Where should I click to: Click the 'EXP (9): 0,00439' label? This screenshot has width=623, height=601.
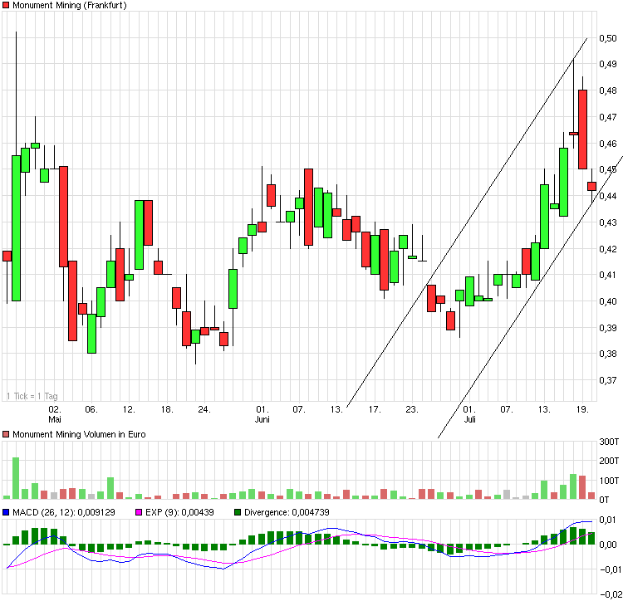[x=179, y=512]
